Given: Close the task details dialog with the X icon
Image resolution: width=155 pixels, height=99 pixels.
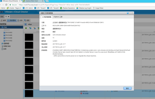Looking at the screenshot, I should (132, 13).
